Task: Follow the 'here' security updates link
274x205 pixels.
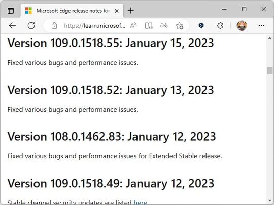Action: click(141, 203)
